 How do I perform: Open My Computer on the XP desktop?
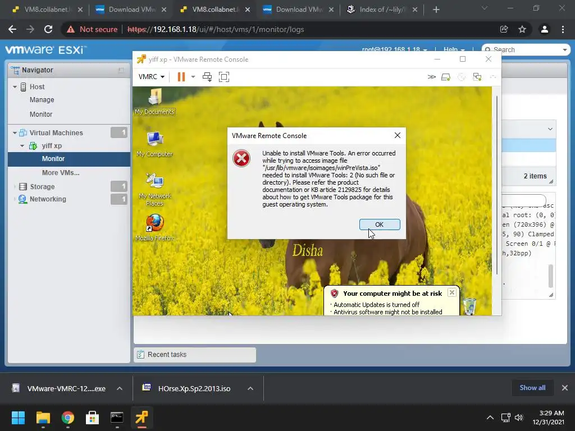click(x=155, y=144)
